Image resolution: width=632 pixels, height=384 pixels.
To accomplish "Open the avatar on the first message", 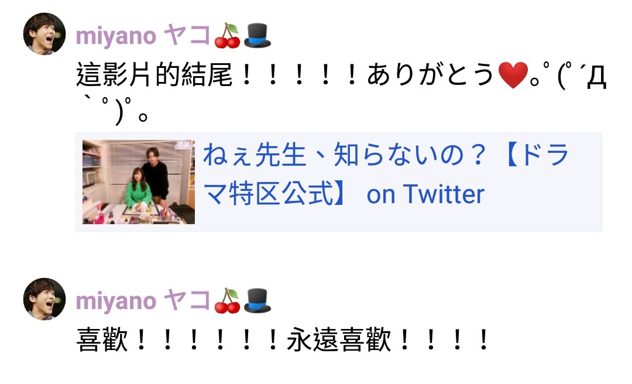I will pyautogui.click(x=44, y=34).
